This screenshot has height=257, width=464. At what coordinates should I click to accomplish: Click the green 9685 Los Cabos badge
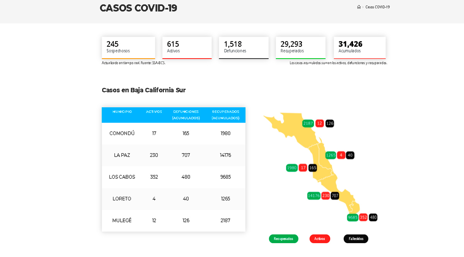[352, 217]
